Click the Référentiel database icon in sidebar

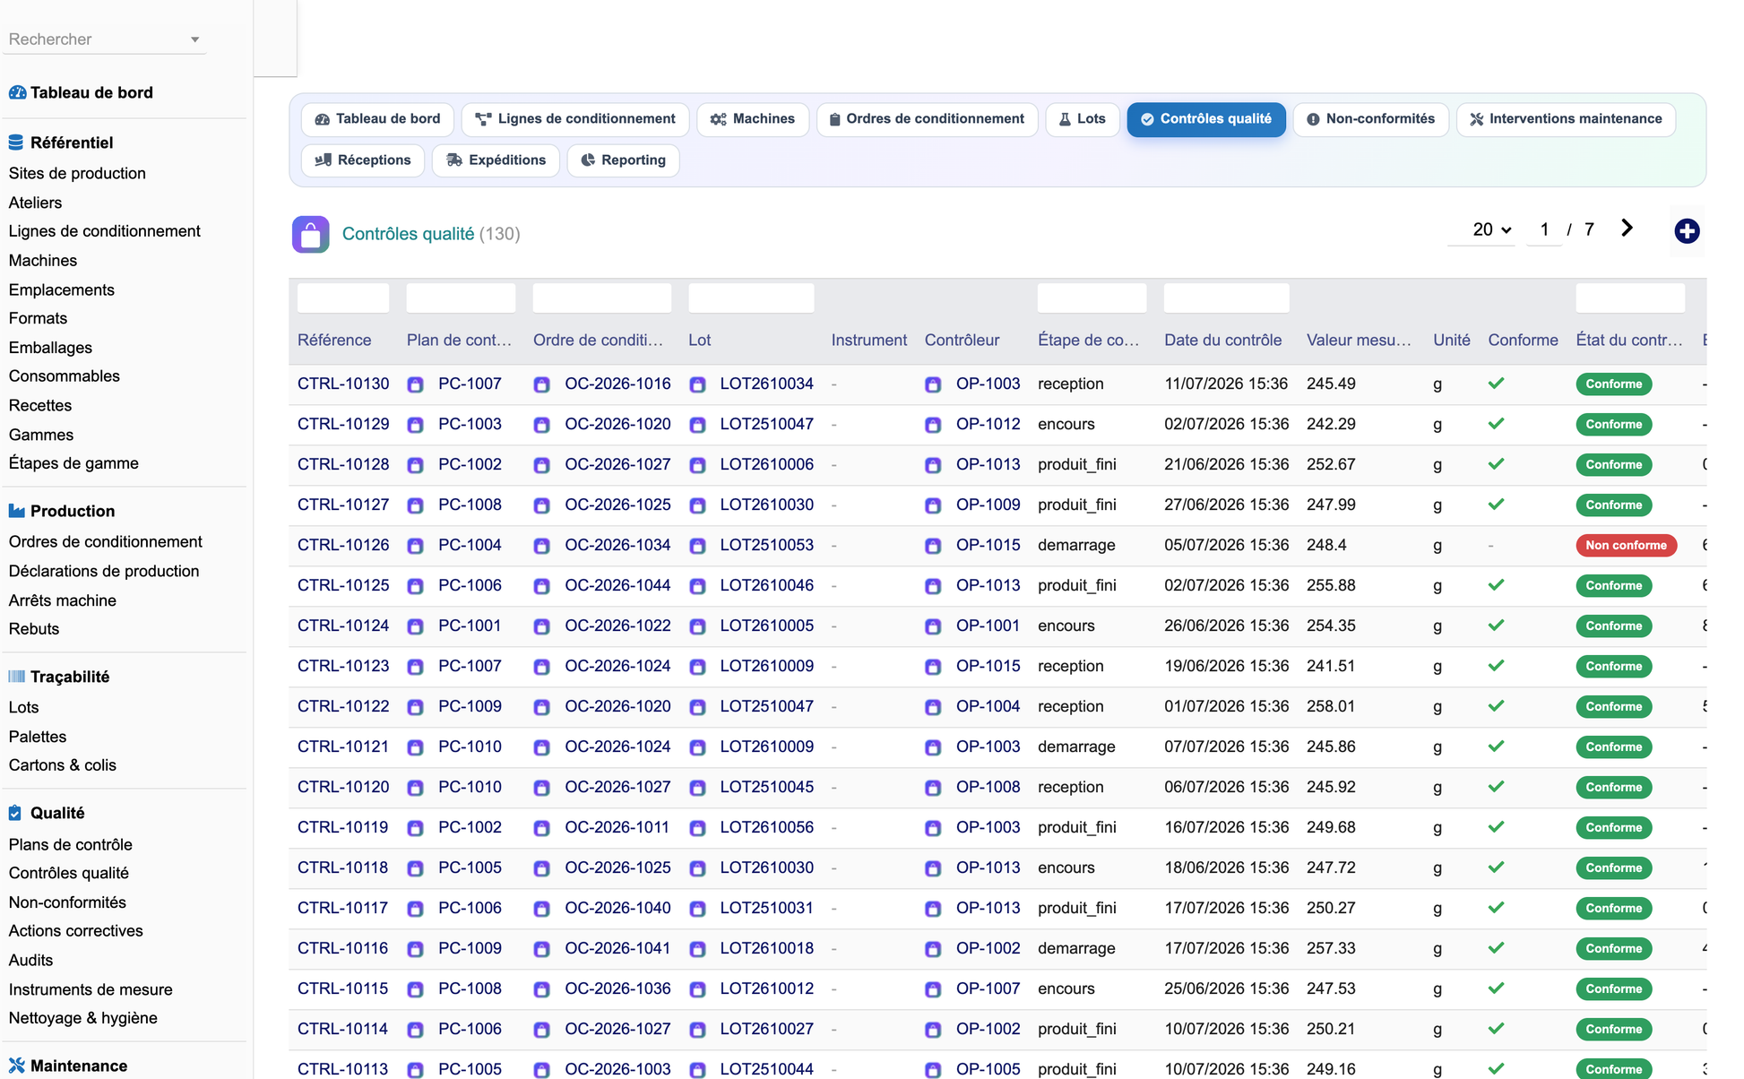tap(16, 142)
